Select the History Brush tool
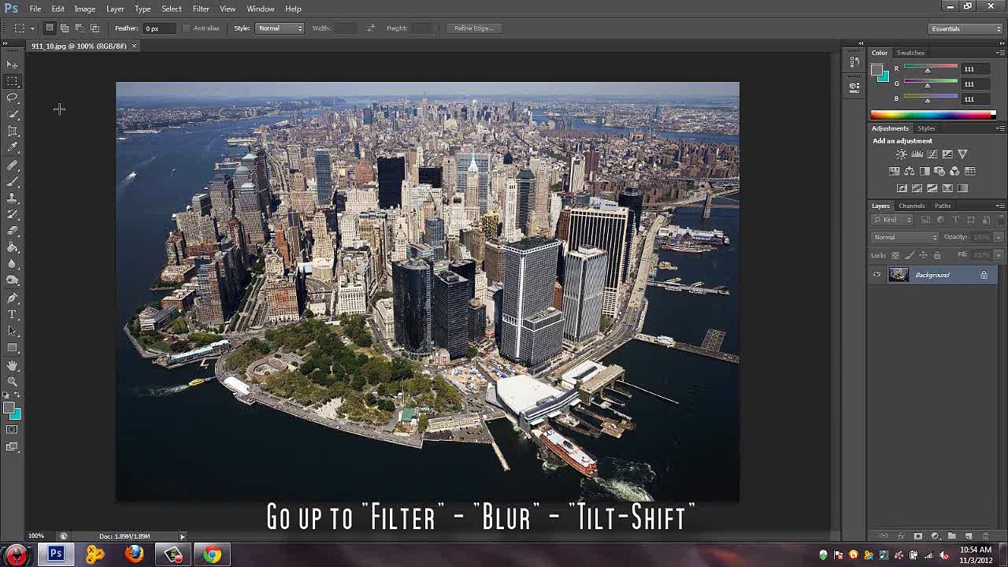This screenshot has width=1008, height=567. coord(13,215)
